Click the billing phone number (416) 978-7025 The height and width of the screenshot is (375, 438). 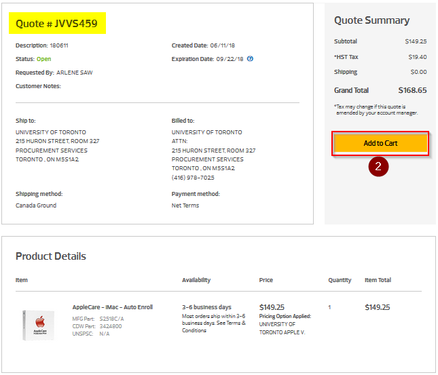point(193,178)
